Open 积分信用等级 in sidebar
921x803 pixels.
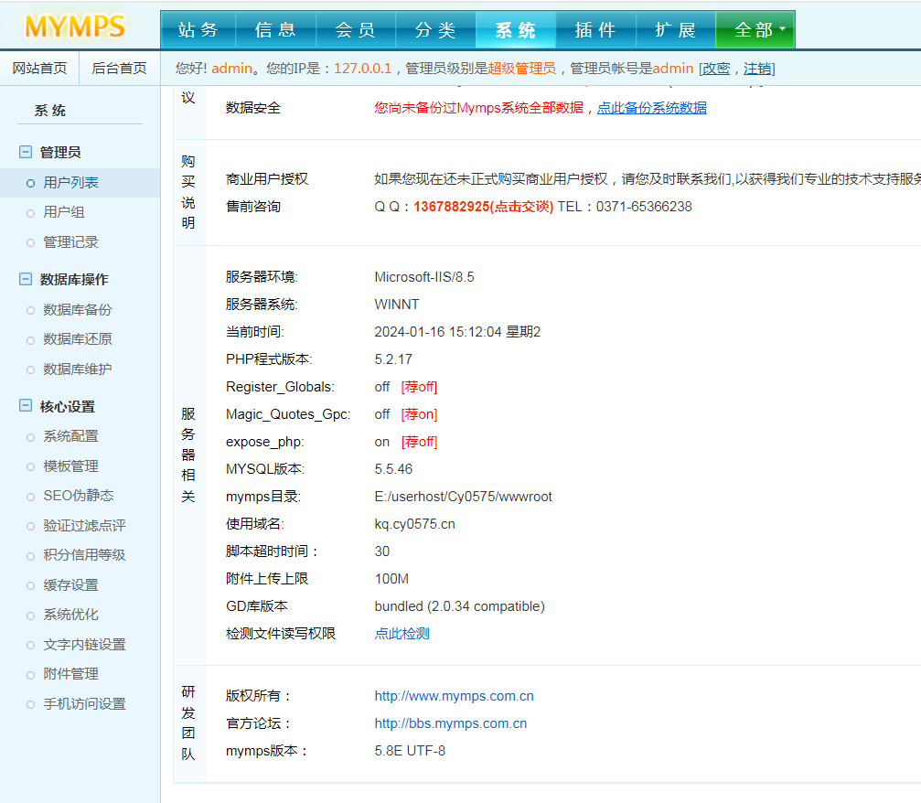[84, 554]
